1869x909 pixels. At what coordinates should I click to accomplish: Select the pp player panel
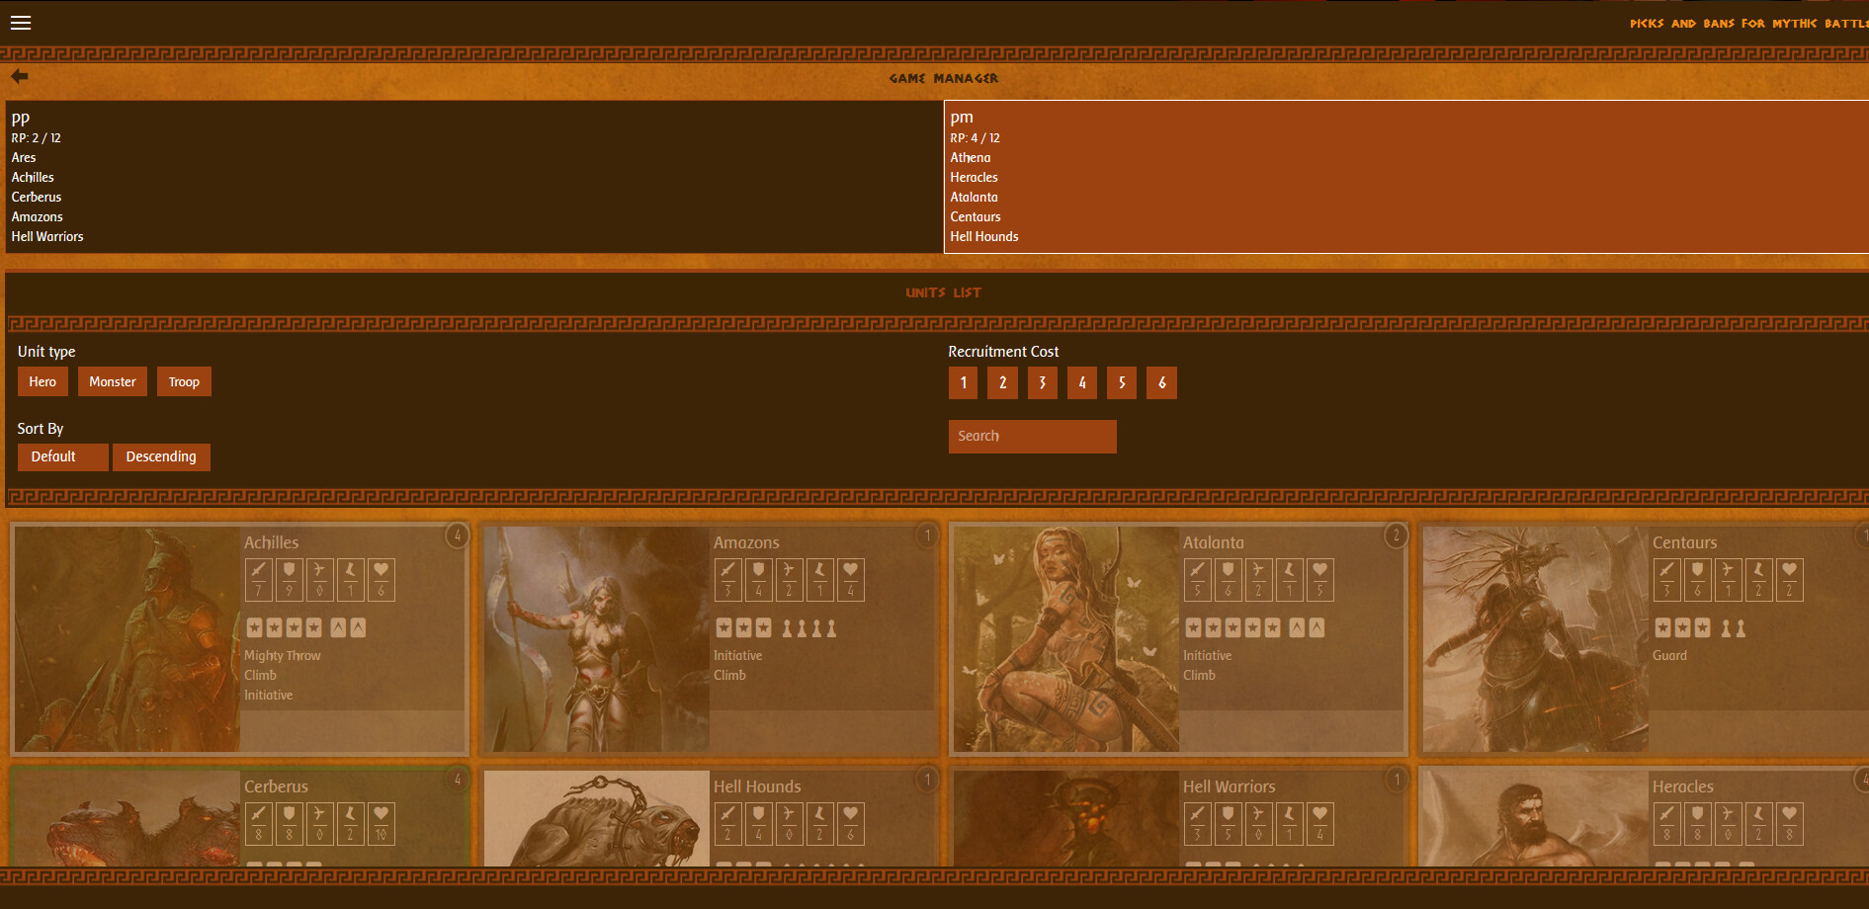[x=474, y=177]
